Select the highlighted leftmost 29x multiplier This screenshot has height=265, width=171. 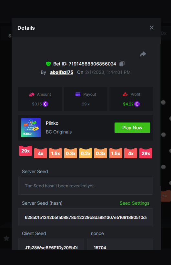click(x=25, y=151)
